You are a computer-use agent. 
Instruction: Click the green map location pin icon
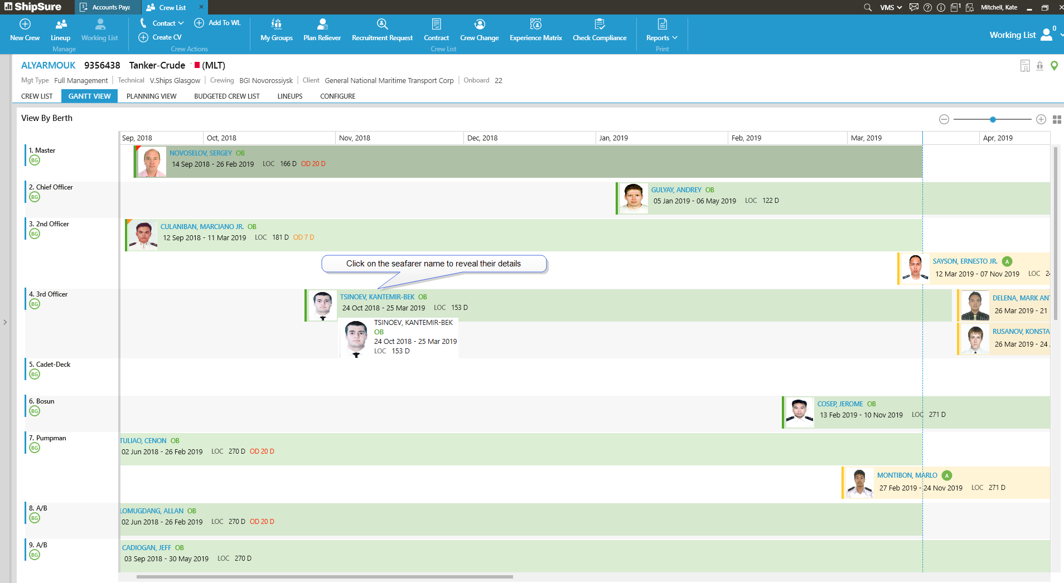click(x=1054, y=66)
